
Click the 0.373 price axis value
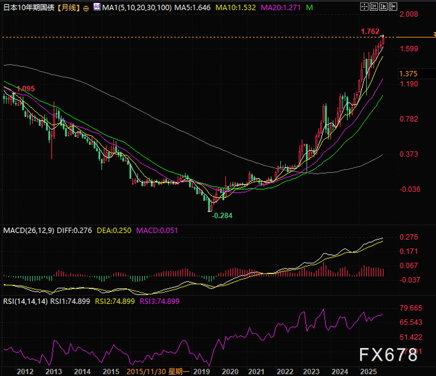[x=409, y=154]
